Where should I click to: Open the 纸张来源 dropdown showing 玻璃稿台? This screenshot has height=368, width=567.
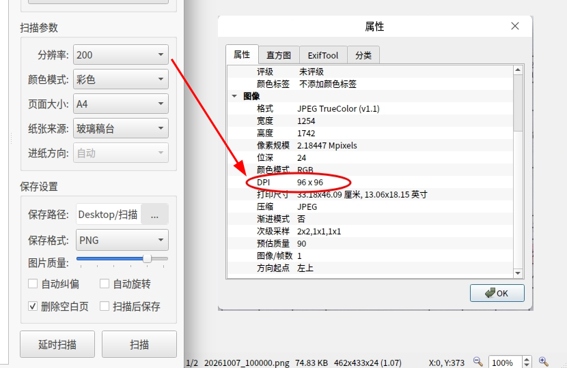click(x=121, y=128)
